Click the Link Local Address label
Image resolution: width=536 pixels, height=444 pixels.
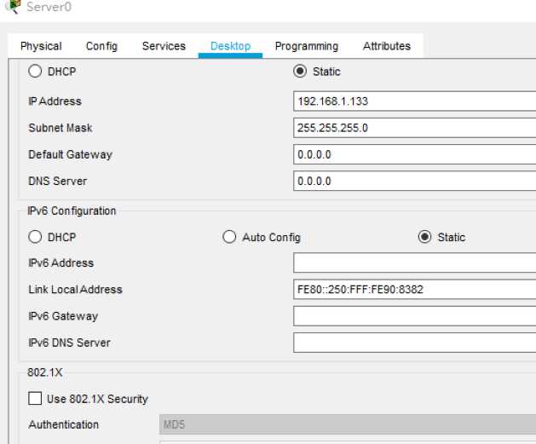point(76,290)
